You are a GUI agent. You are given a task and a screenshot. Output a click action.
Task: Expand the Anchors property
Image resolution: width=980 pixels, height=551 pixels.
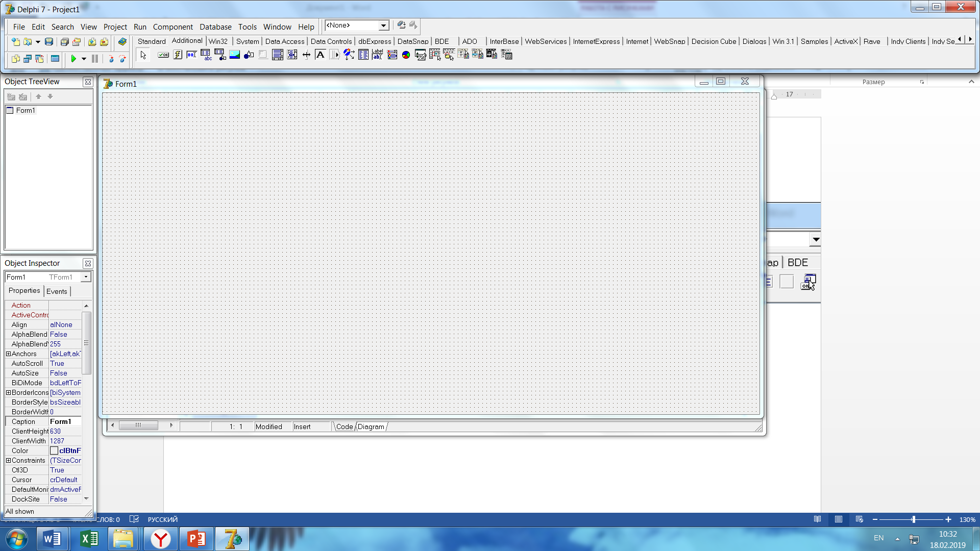8,354
